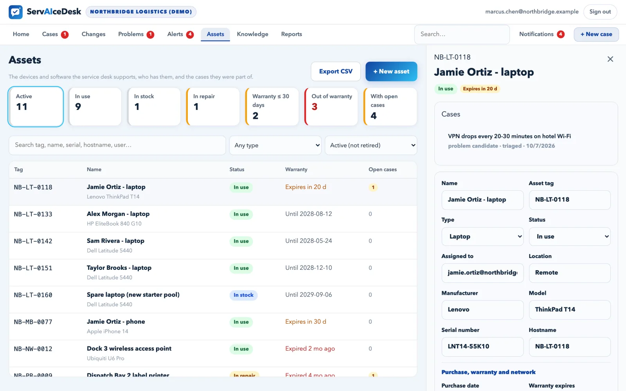Viewport: 626px width, 391px height.
Task: Select the Active 11 summary card
Action: point(36,107)
